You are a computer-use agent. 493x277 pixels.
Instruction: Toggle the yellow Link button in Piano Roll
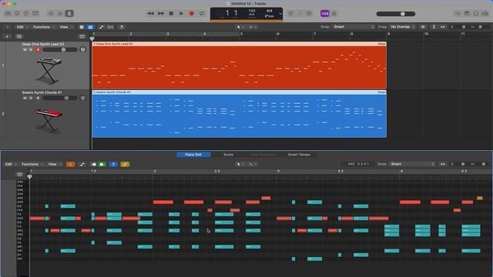125,164
